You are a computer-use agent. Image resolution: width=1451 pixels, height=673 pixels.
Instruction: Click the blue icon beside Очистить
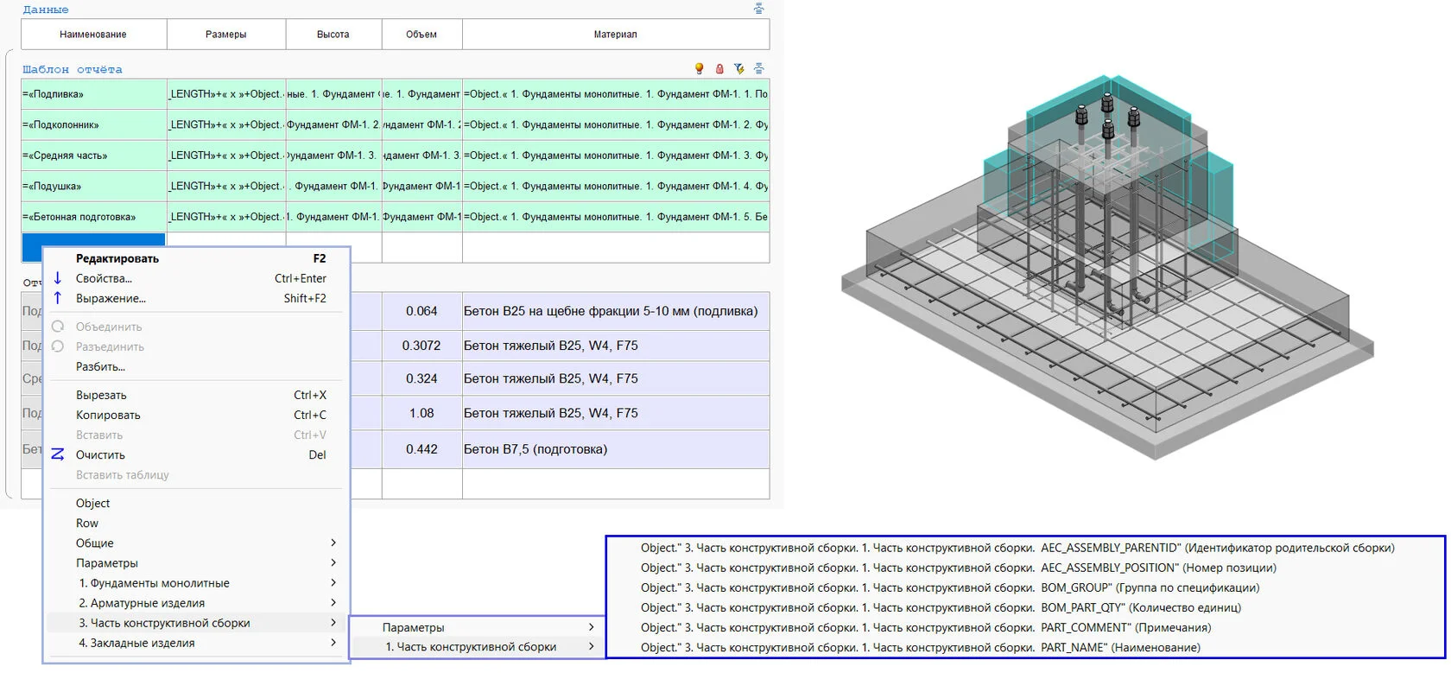[x=58, y=454]
